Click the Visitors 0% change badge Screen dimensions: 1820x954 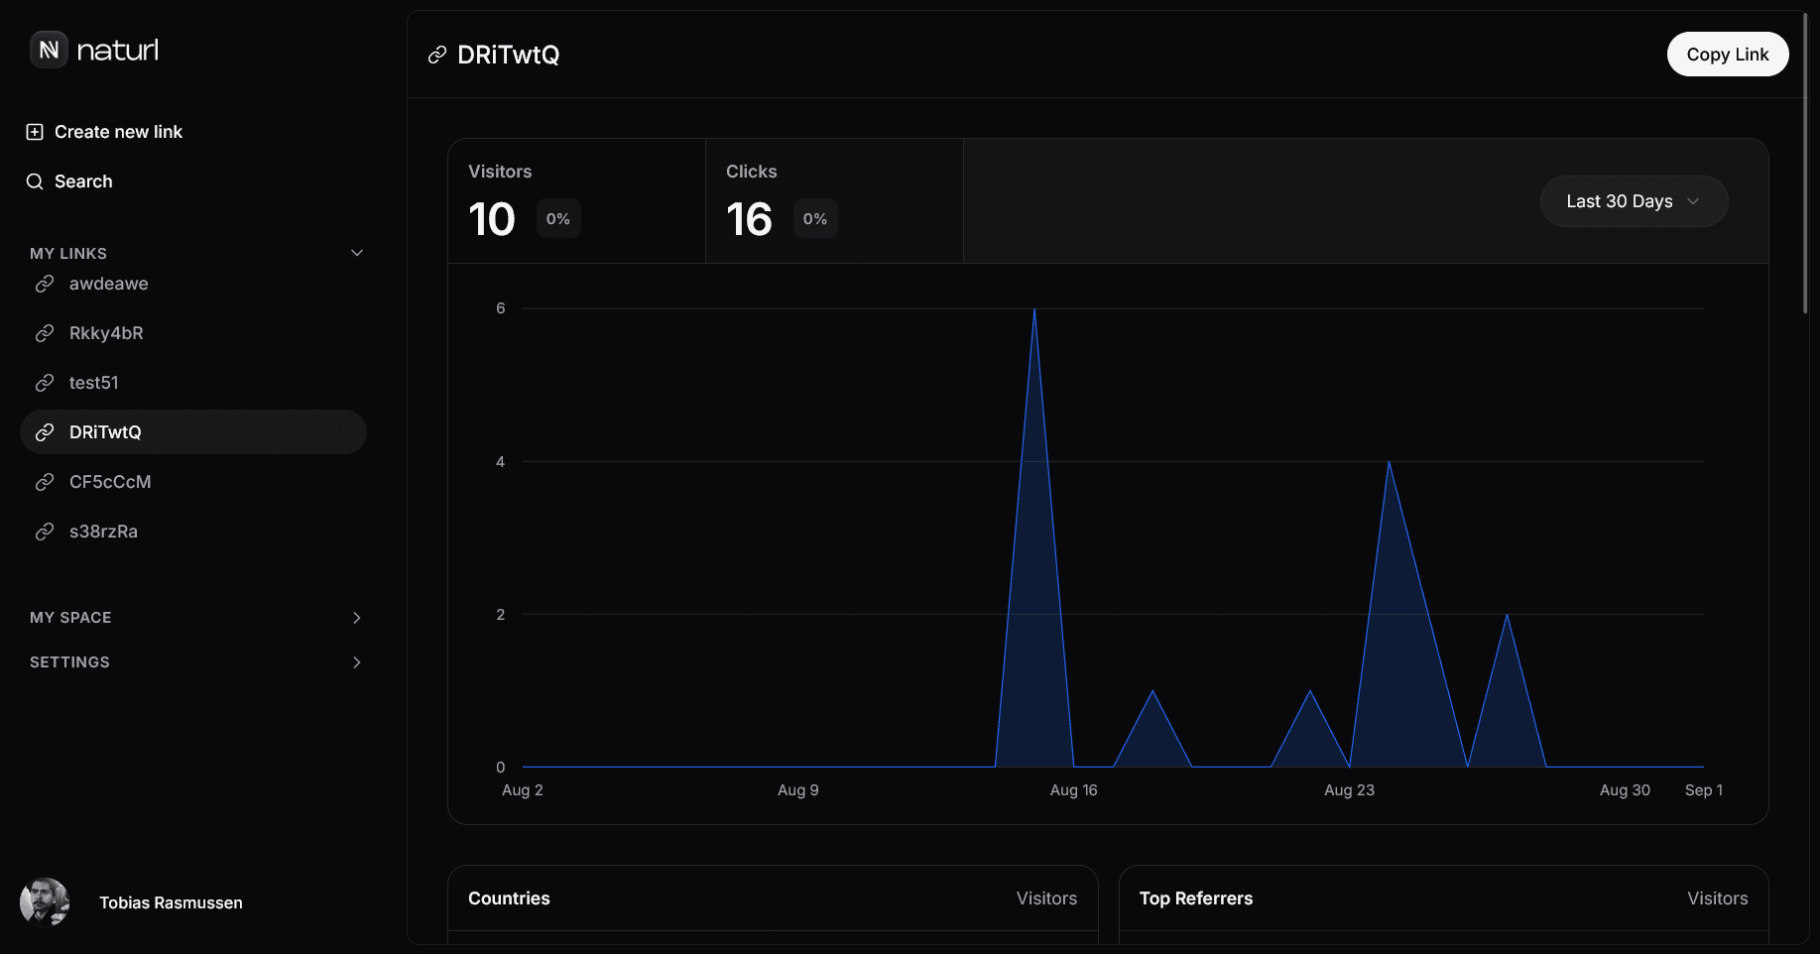[558, 219]
